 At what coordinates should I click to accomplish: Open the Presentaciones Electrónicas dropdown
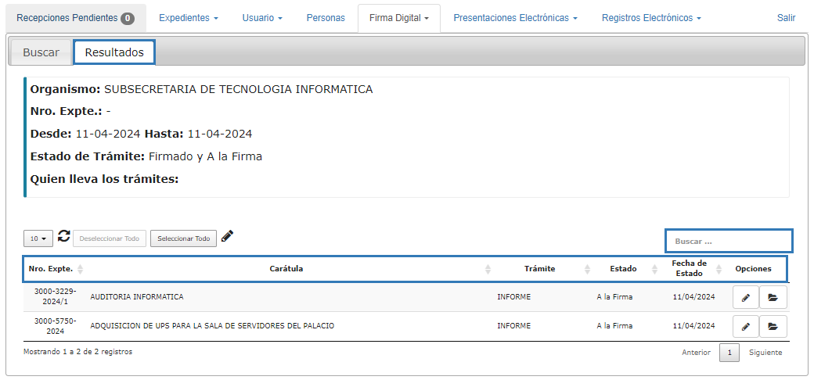pyautogui.click(x=515, y=18)
